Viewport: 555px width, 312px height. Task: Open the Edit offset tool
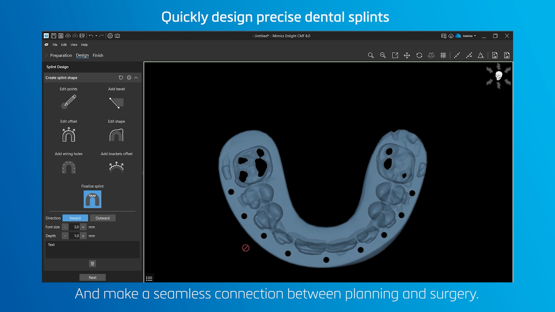(x=69, y=135)
